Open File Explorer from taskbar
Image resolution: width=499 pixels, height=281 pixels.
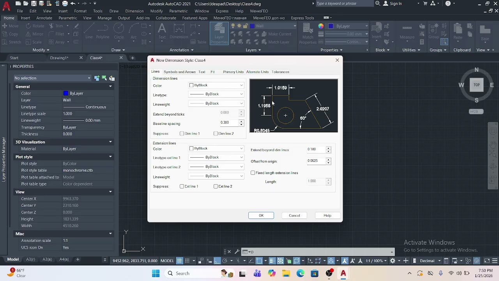pyautogui.click(x=286, y=274)
